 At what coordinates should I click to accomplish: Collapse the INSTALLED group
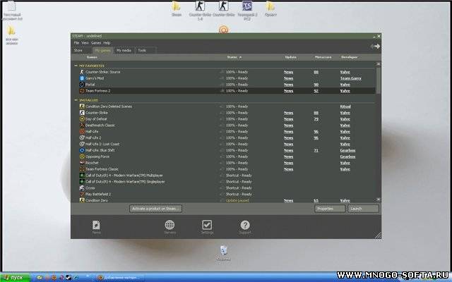76,100
